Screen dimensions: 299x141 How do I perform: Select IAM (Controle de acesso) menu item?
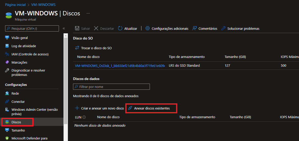[x=30, y=54]
